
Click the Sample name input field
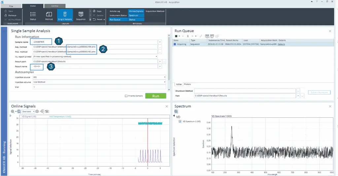(x=95, y=42)
